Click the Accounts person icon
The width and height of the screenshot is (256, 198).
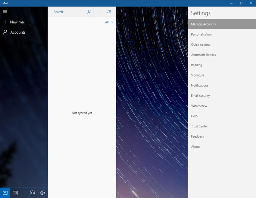pyautogui.click(x=5, y=32)
